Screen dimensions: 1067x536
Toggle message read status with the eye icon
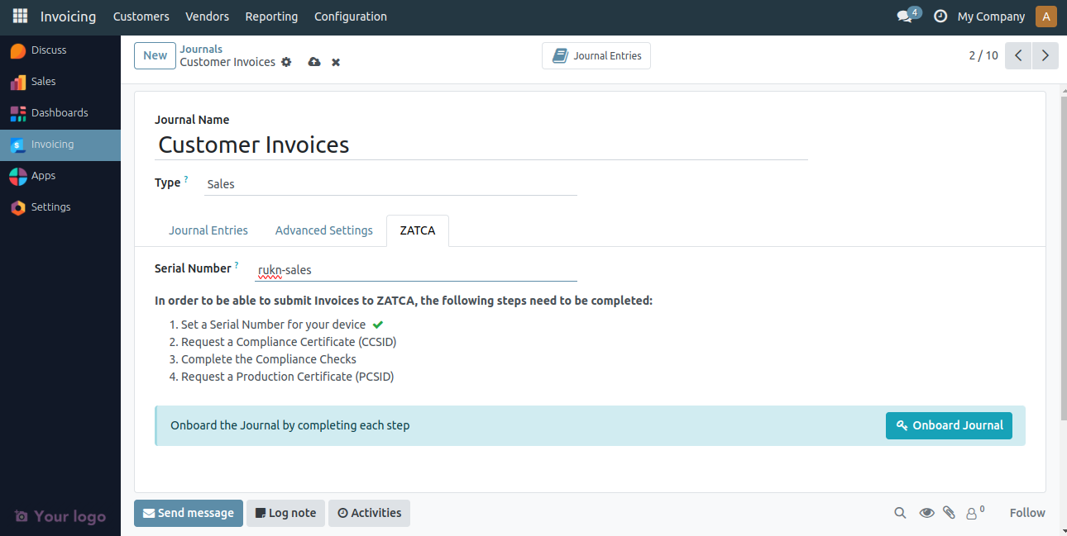click(926, 513)
